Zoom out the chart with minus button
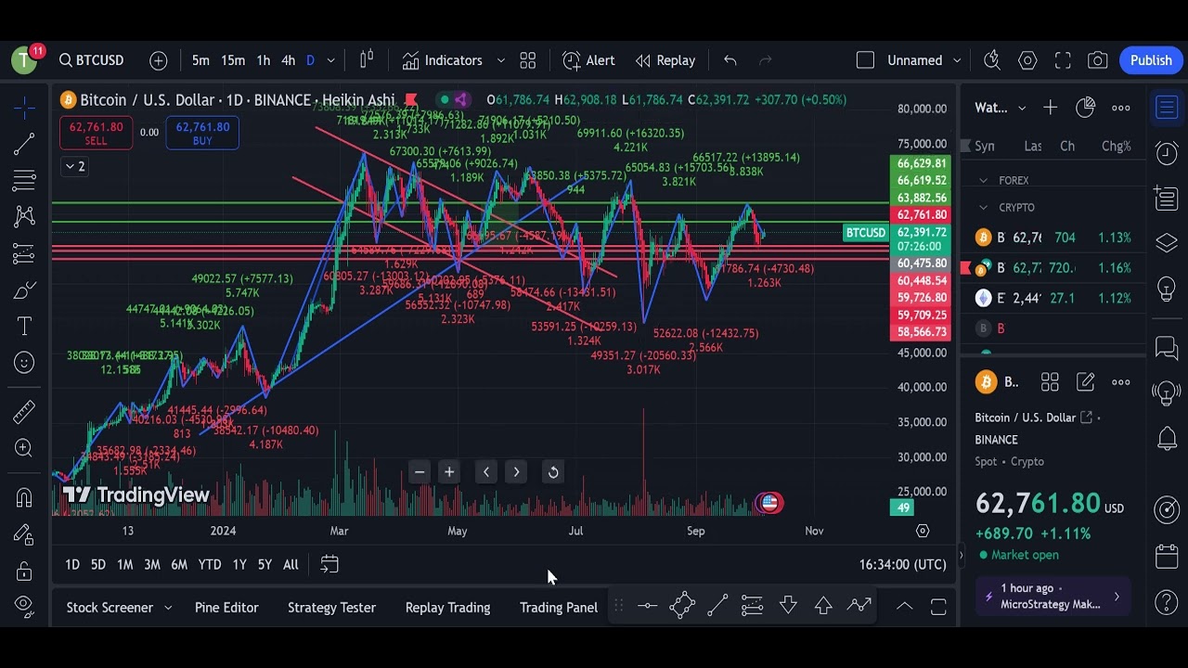This screenshot has height=668, width=1188. click(x=420, y=472)
